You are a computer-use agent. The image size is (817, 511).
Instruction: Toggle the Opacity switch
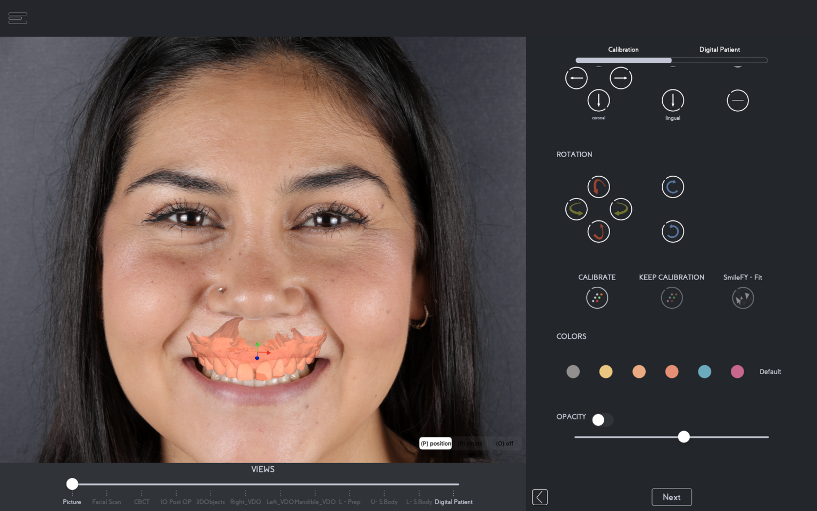click(603, 420)
